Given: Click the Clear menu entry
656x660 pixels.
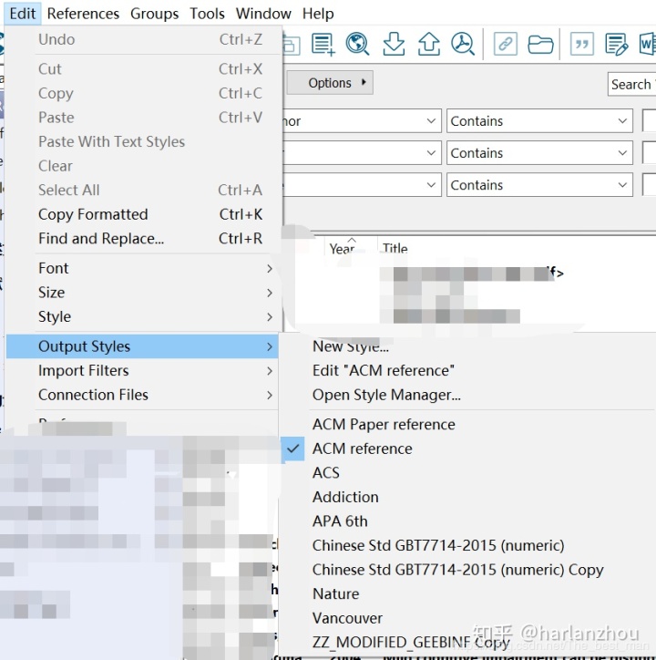Looking at the screenshot, I should coord(143,166).
